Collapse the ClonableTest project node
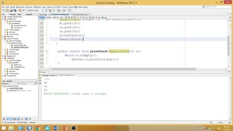 (3, 19)
